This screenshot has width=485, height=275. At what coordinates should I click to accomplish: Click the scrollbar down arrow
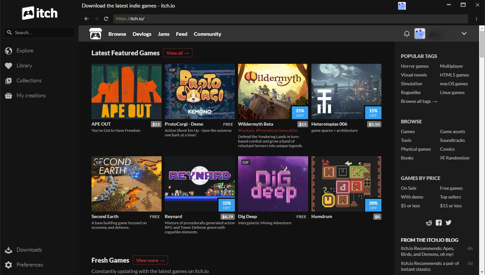click(482, 272)
